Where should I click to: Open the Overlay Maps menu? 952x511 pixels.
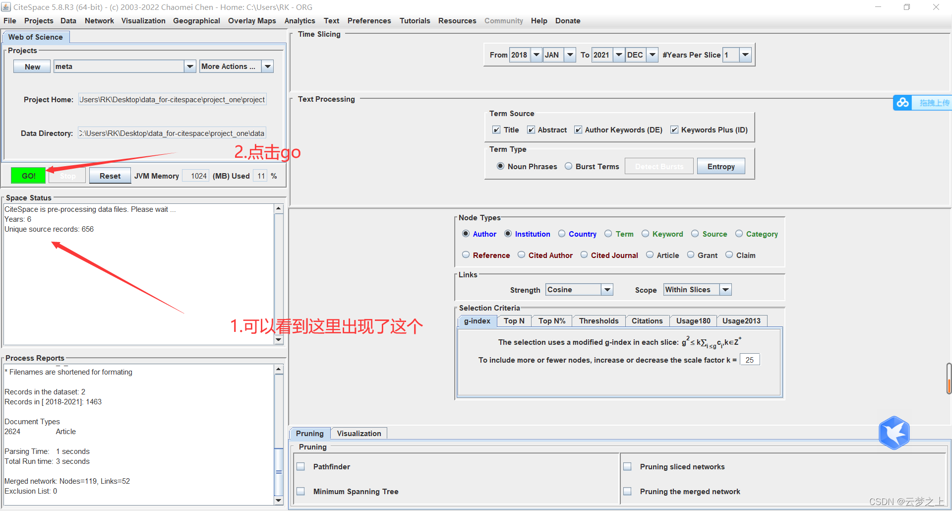tap(252, 21)
